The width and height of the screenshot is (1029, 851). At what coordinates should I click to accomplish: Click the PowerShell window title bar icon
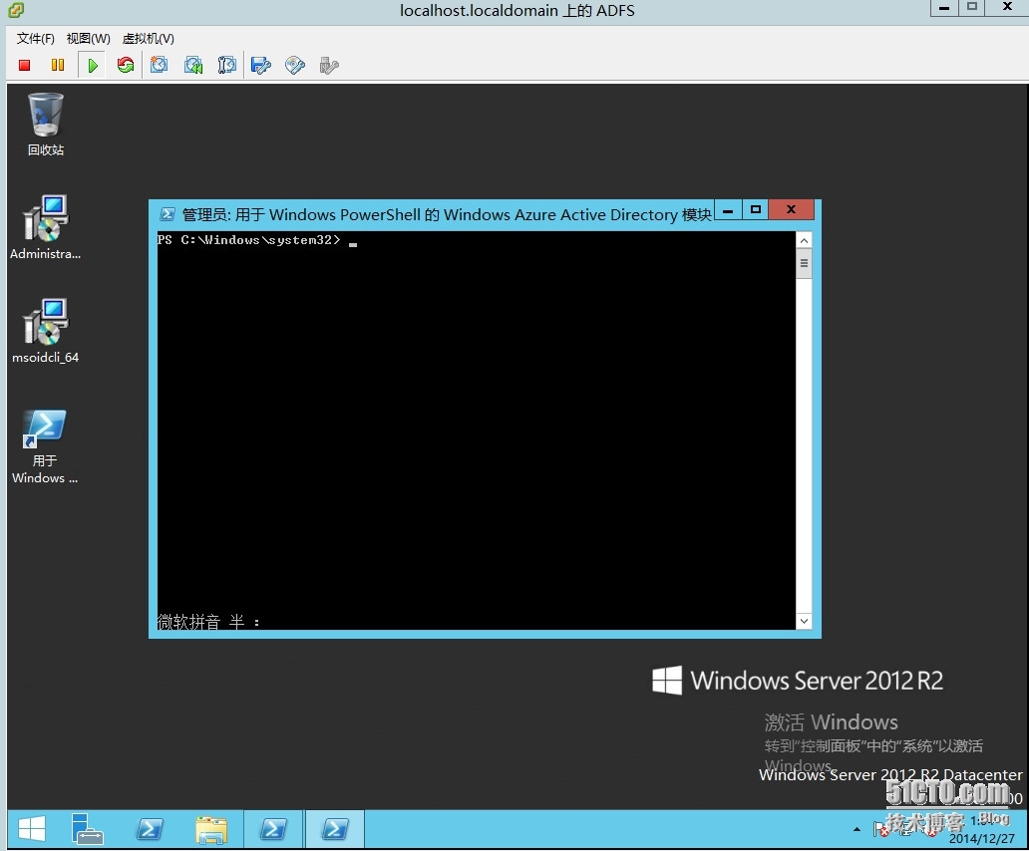tap(168, 214)
